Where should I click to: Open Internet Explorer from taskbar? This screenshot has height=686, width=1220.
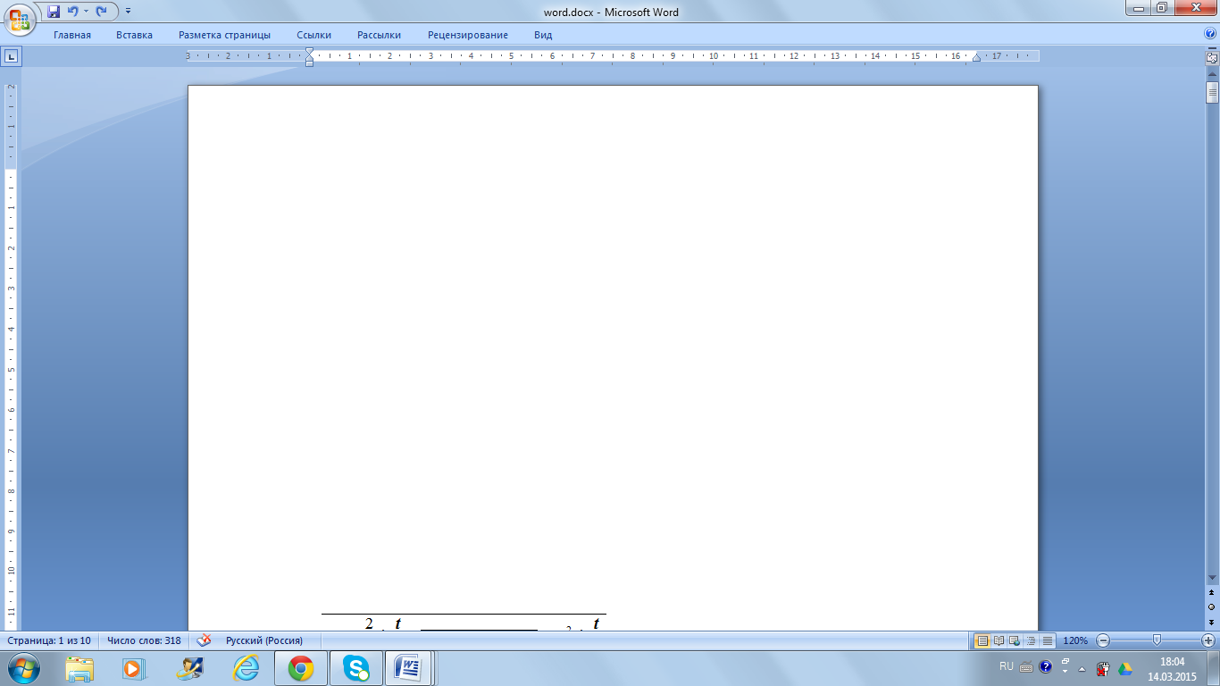[245, 668]
